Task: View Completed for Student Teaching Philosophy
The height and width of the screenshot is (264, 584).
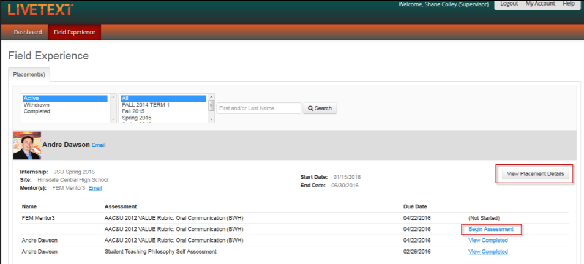Action: pyautogui.click(x=488, y=252)
